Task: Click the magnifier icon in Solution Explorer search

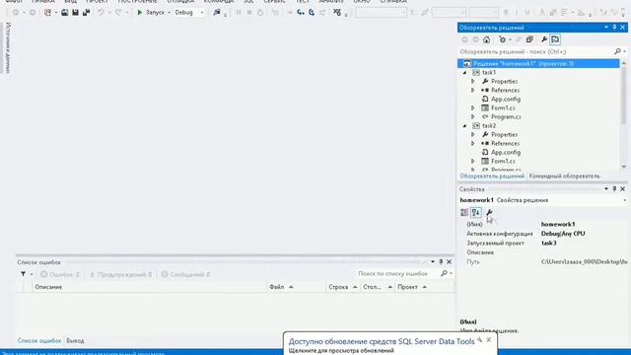Action: 617,51
